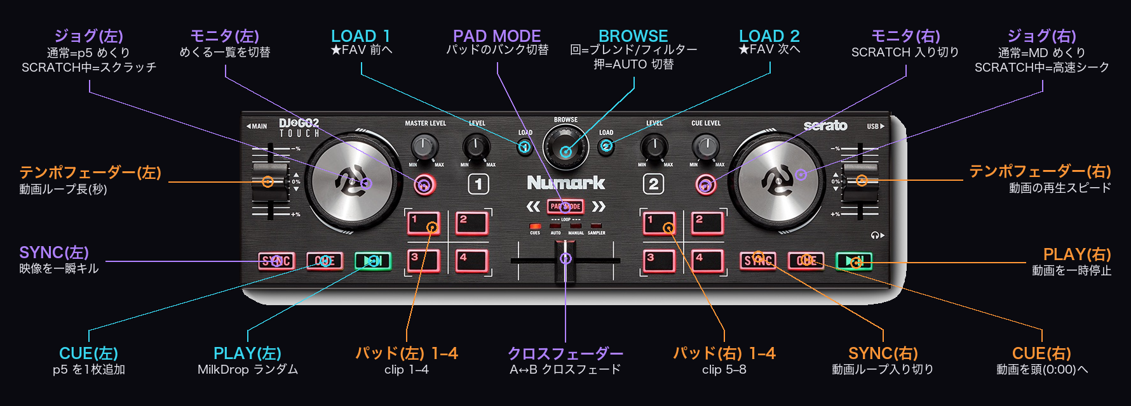The image size is (1131, 406).
Task: Click the 'クロスフェーダー' heading
Action: coord(565,353)
